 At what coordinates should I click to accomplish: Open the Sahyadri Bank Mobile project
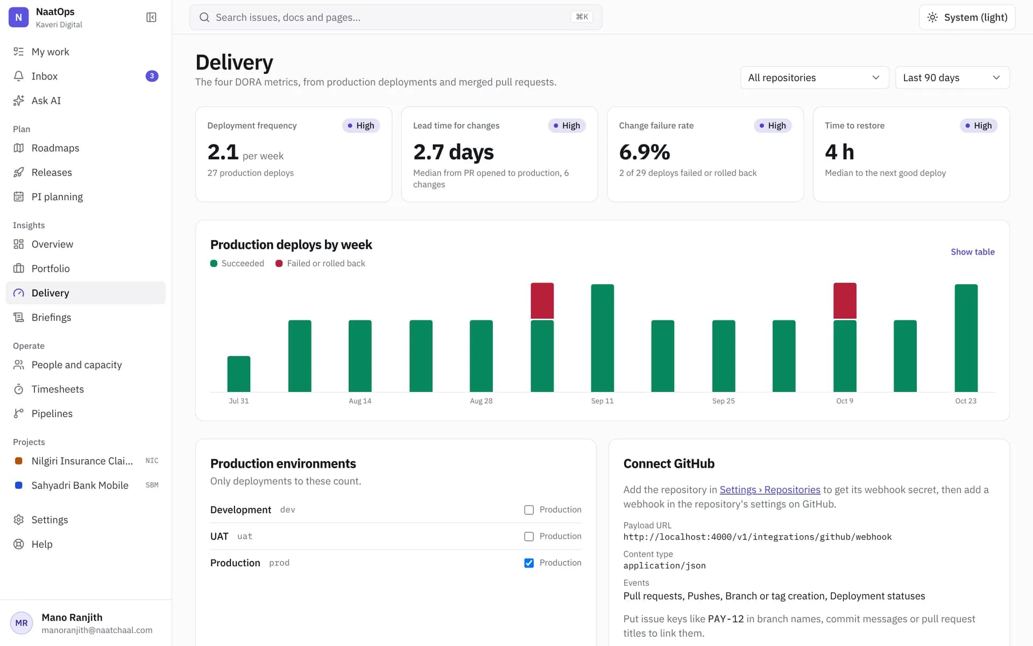[x=86, y=485]
